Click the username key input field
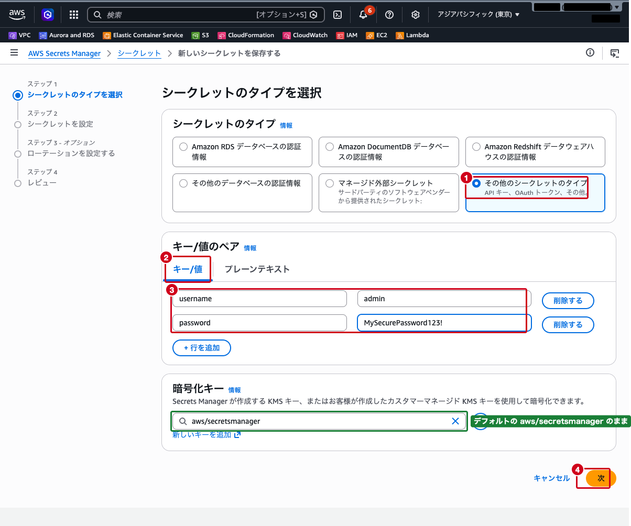Screen dimensions: 631x526 tap(259, 299)
